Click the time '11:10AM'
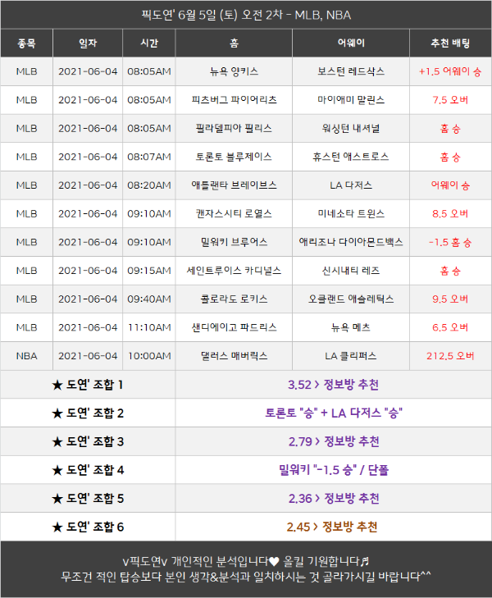 [x=149, y=327]
